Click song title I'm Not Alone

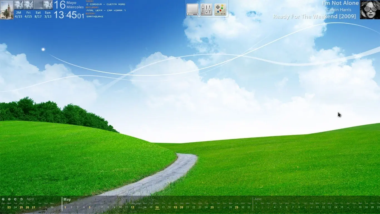pyautogui.click(x=340, y=3)
